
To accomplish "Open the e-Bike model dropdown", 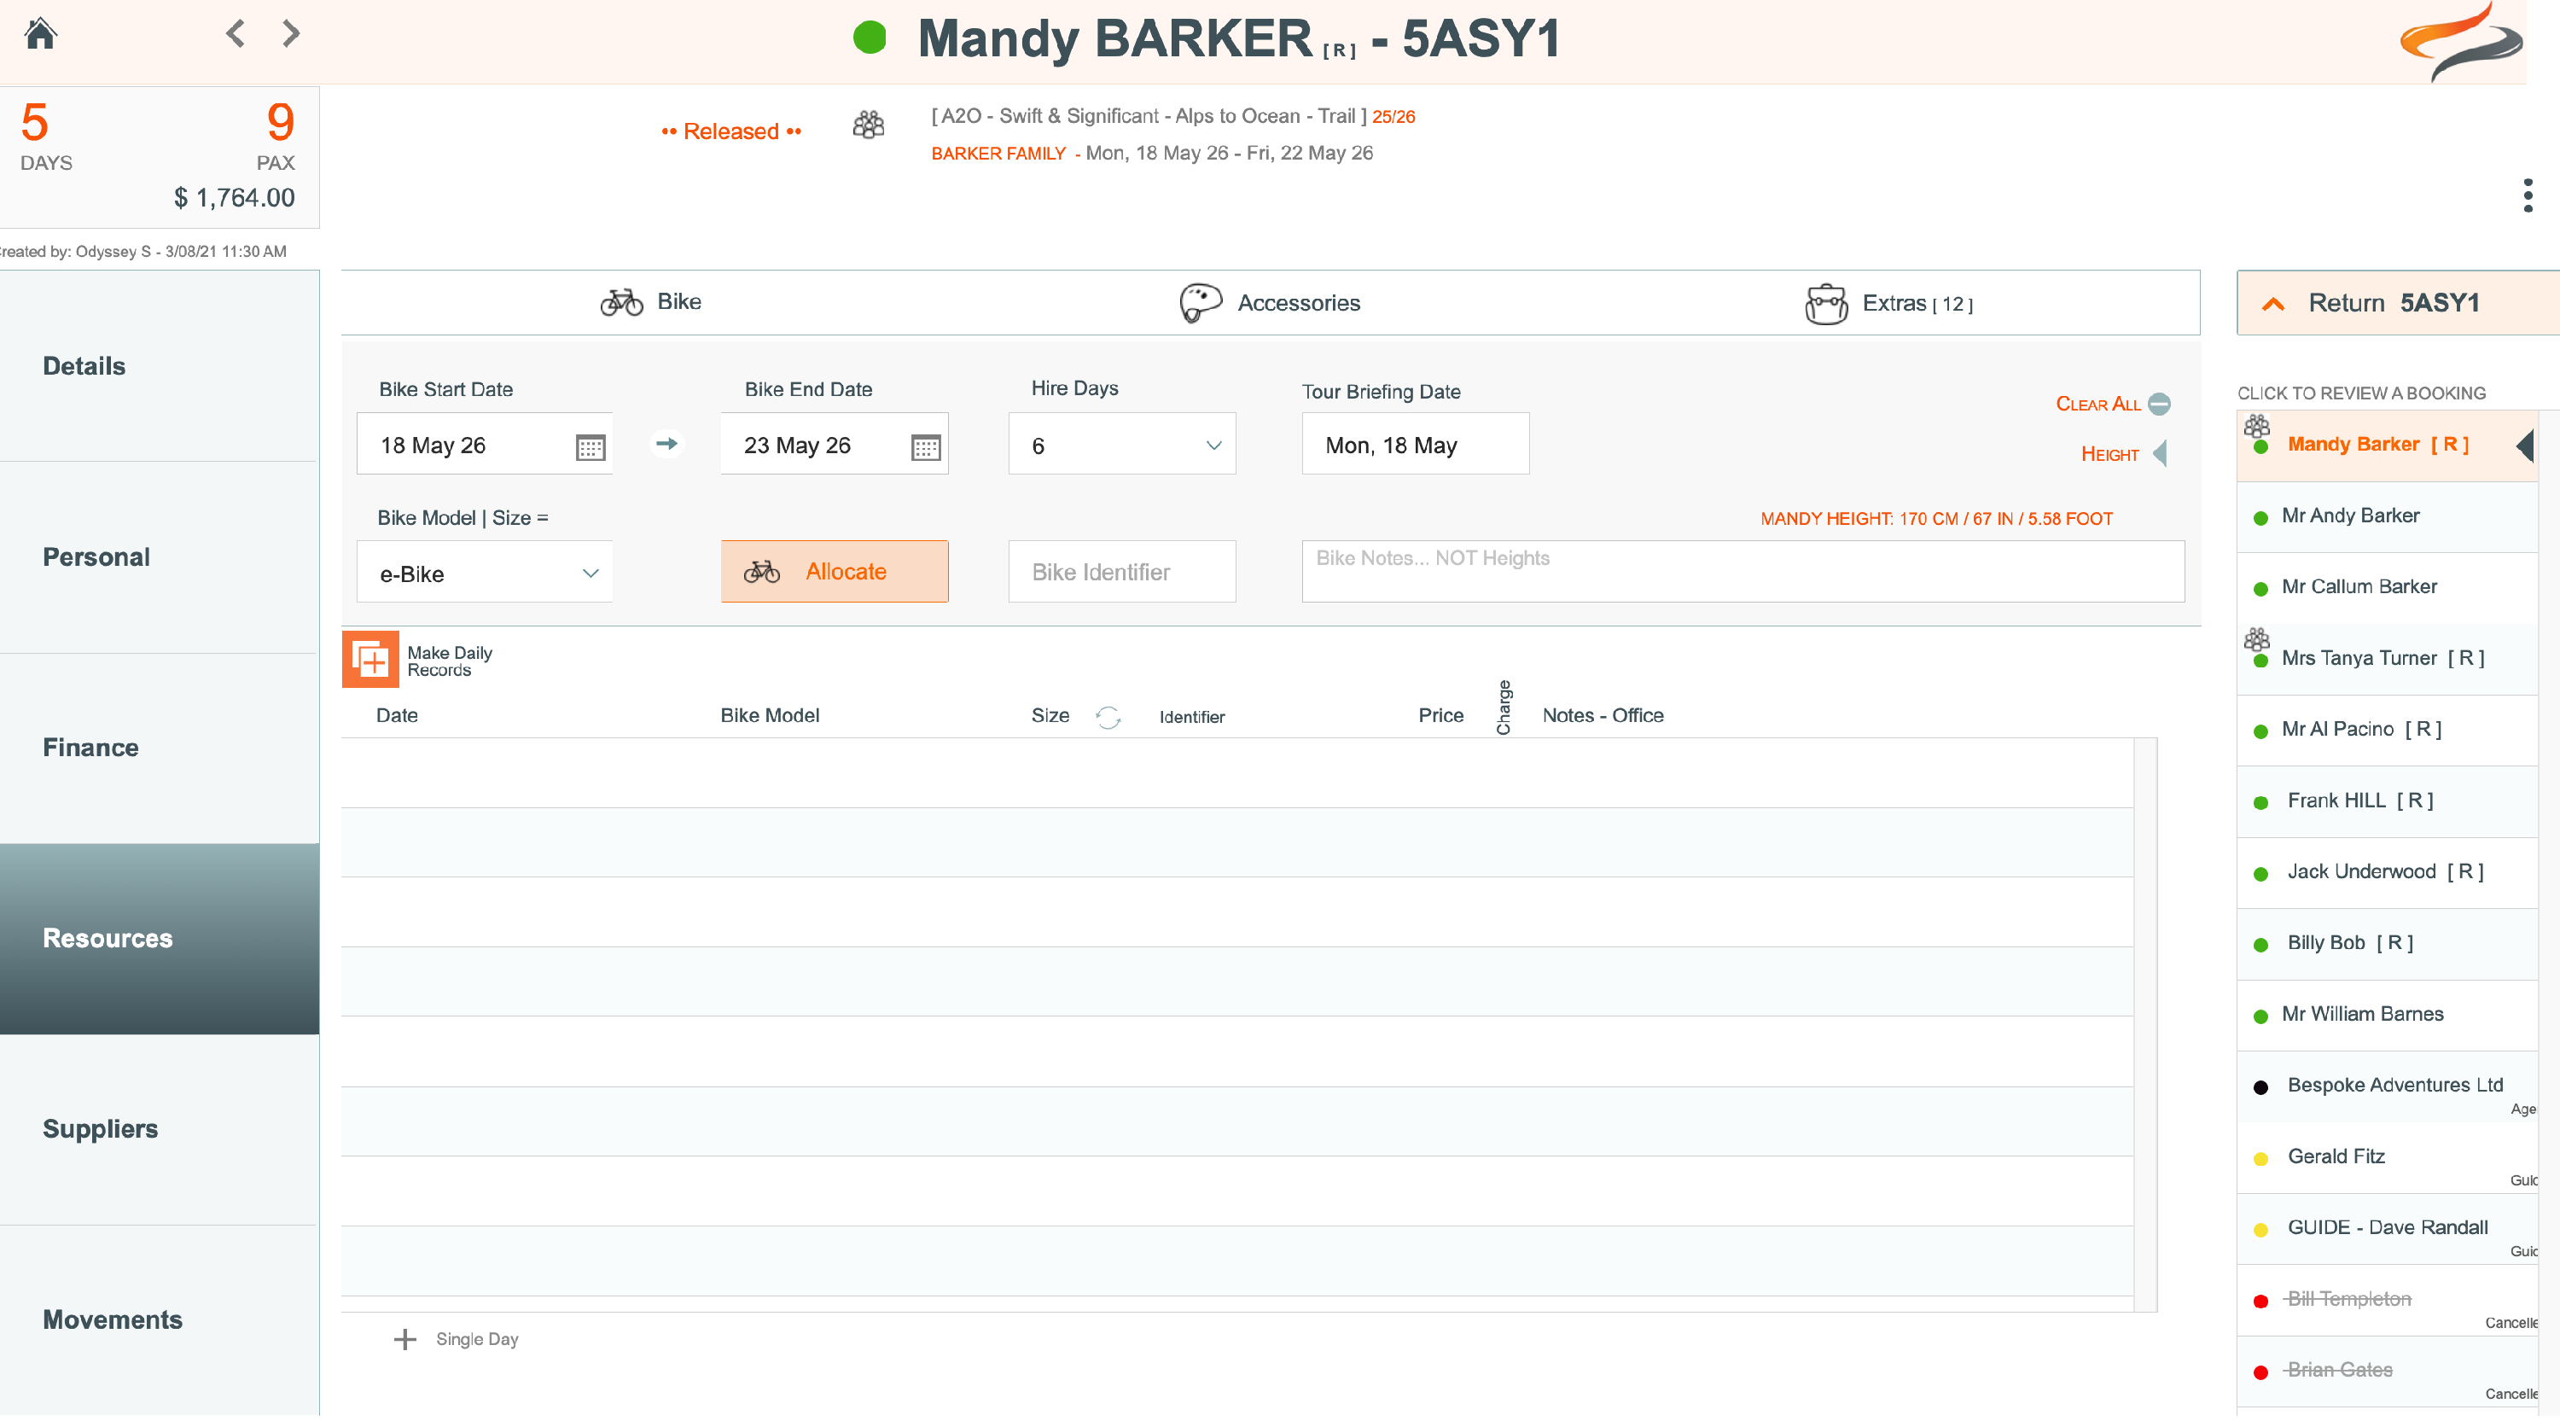I will click(x=591, y=574).
